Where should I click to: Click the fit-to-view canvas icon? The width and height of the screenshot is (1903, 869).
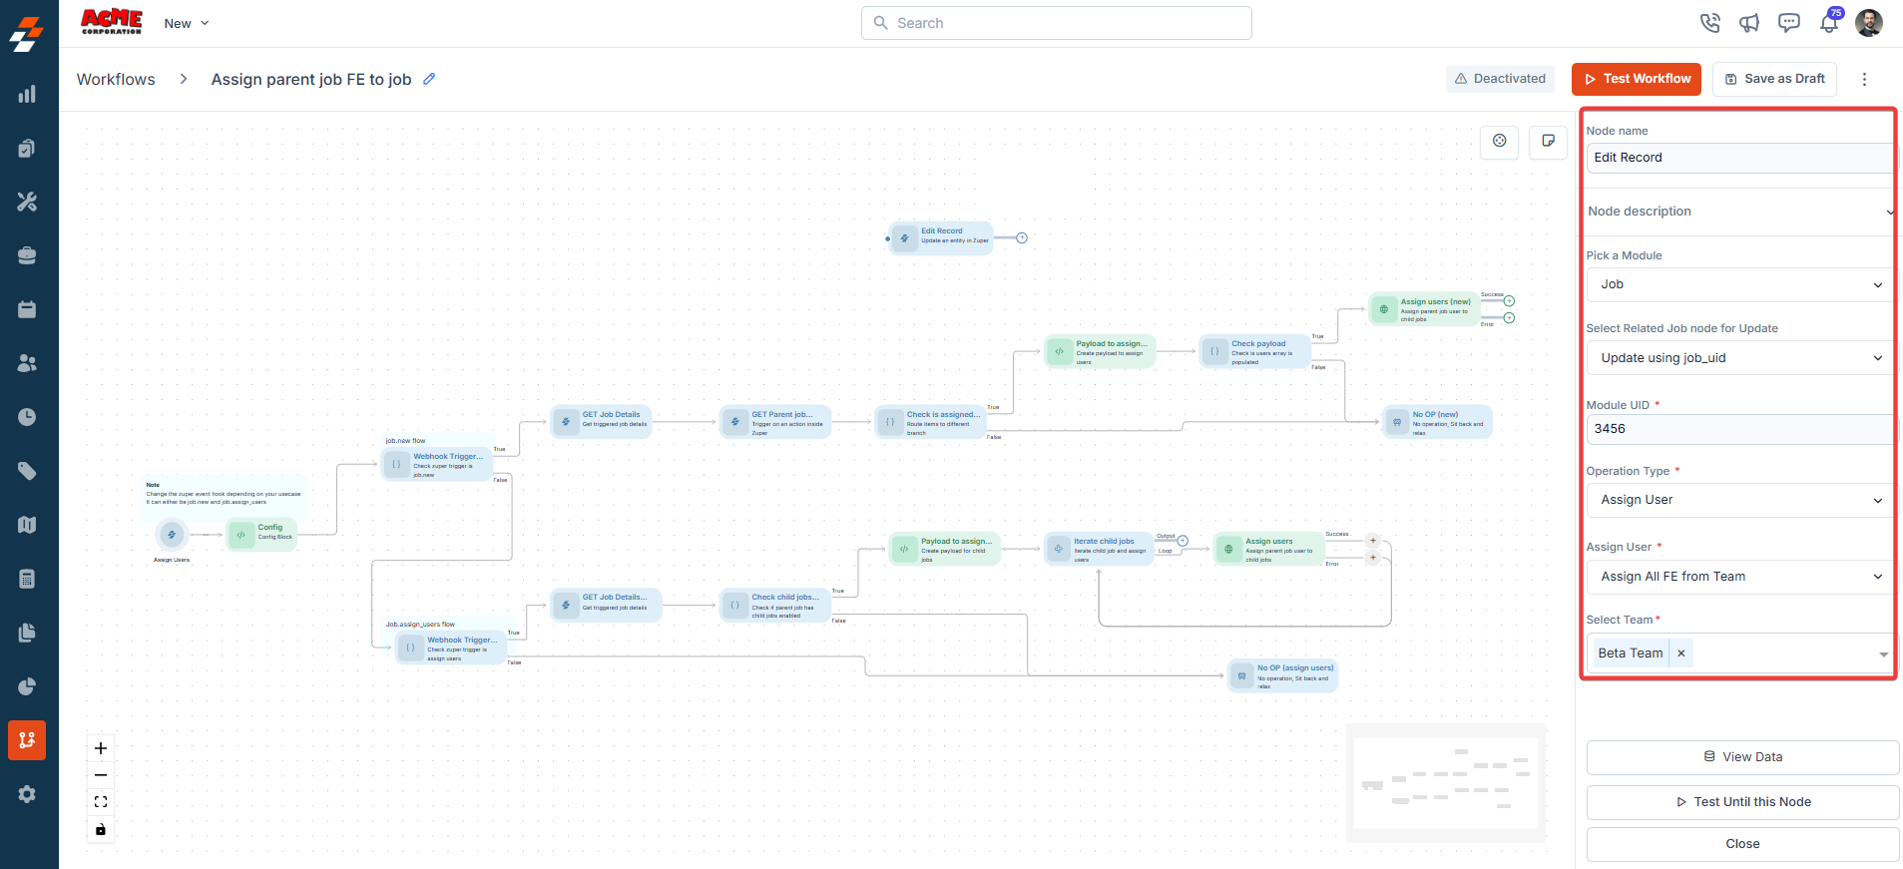pos(101,802)
